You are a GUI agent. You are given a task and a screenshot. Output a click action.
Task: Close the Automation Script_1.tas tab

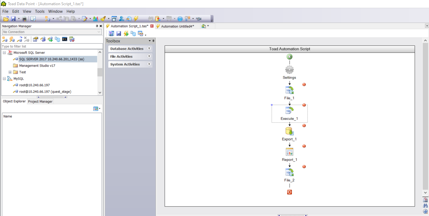pos(152,26)
